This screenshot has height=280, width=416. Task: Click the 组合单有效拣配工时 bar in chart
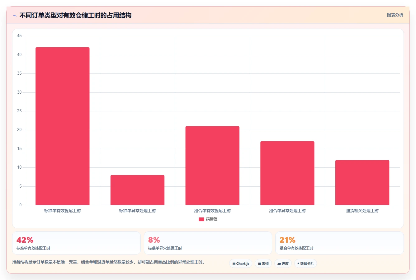pyautogui.click(x=212, y=166)
